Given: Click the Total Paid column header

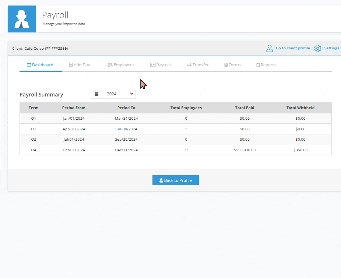Looking at the screenshot, I should [x=245, y=108].
